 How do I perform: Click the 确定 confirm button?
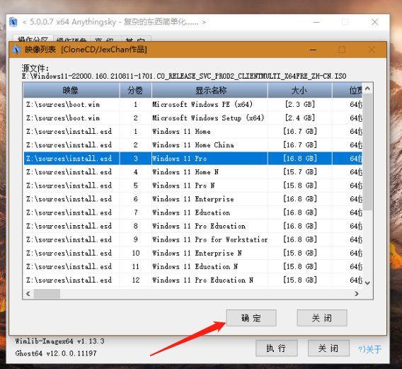[x=251, y=318]
